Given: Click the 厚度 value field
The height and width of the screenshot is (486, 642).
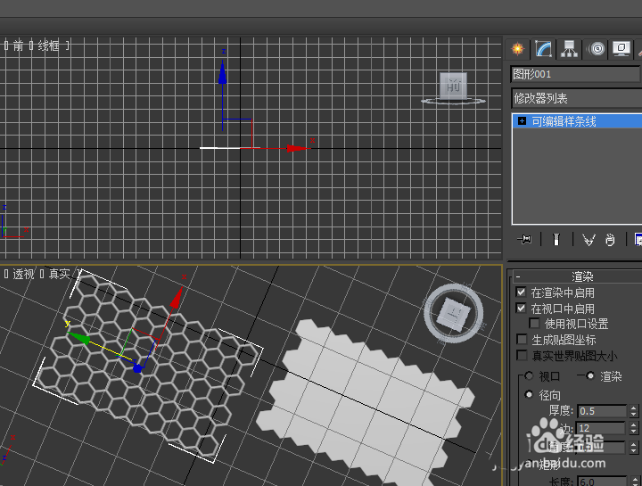Looking at the screenshot, I should pos(602,411).
